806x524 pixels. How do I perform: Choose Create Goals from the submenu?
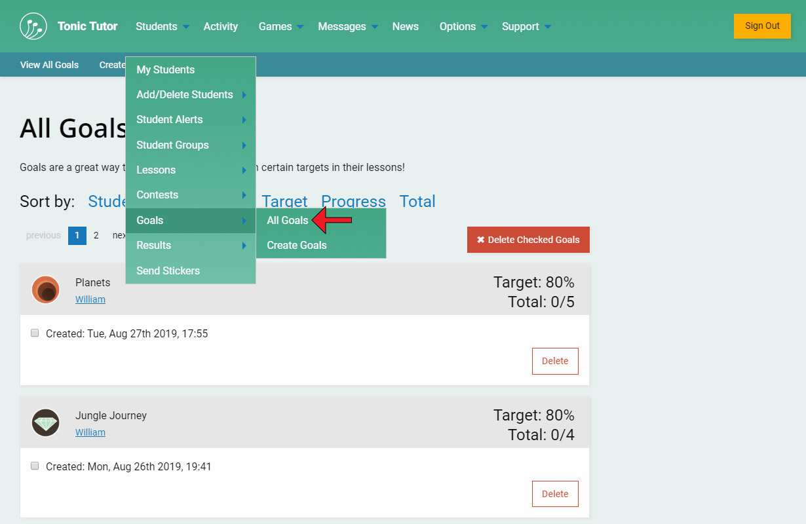tap(297, 246)
